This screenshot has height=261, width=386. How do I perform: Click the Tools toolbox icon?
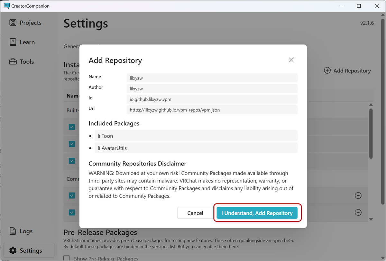coord(13,61)
